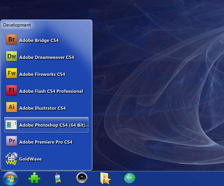Click the Illustrator Ai icon
Screen dimensions: 224x186
point(12,107)
